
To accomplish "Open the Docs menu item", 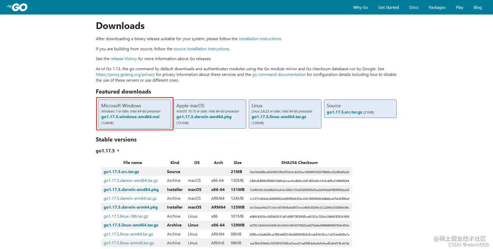I will point(414,7).
